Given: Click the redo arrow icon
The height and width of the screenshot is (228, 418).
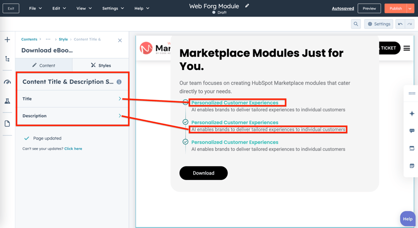Looking at the screenshot, I should coord(409,24).
